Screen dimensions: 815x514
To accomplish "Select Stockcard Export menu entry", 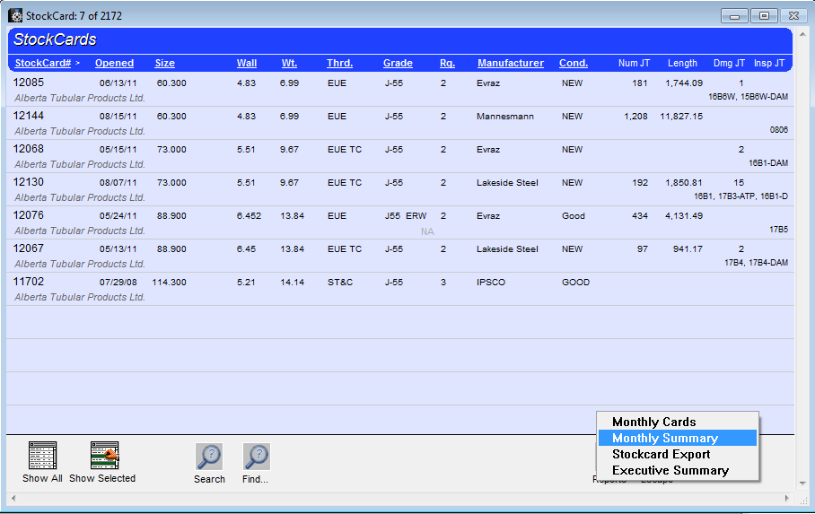I will 661,454.
